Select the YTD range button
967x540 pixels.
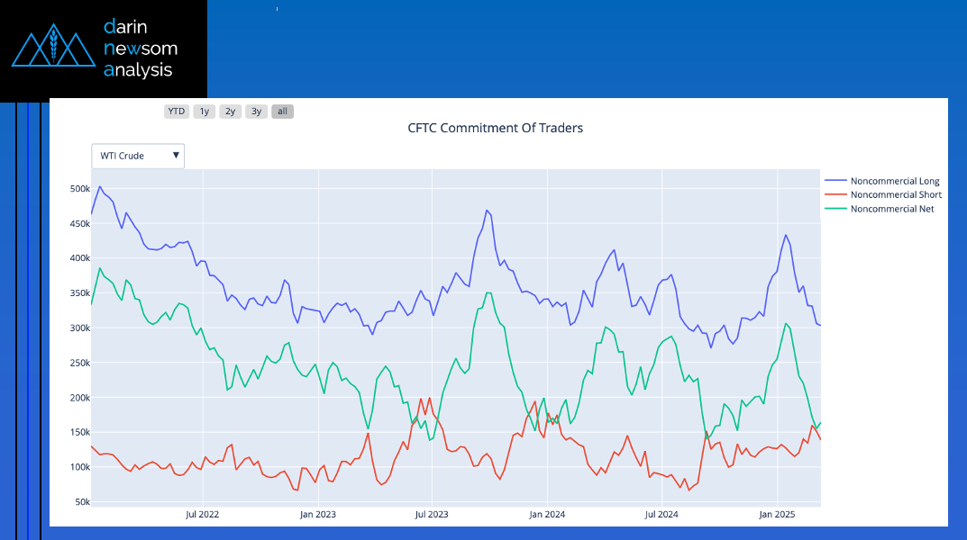[x=176, y=112]
